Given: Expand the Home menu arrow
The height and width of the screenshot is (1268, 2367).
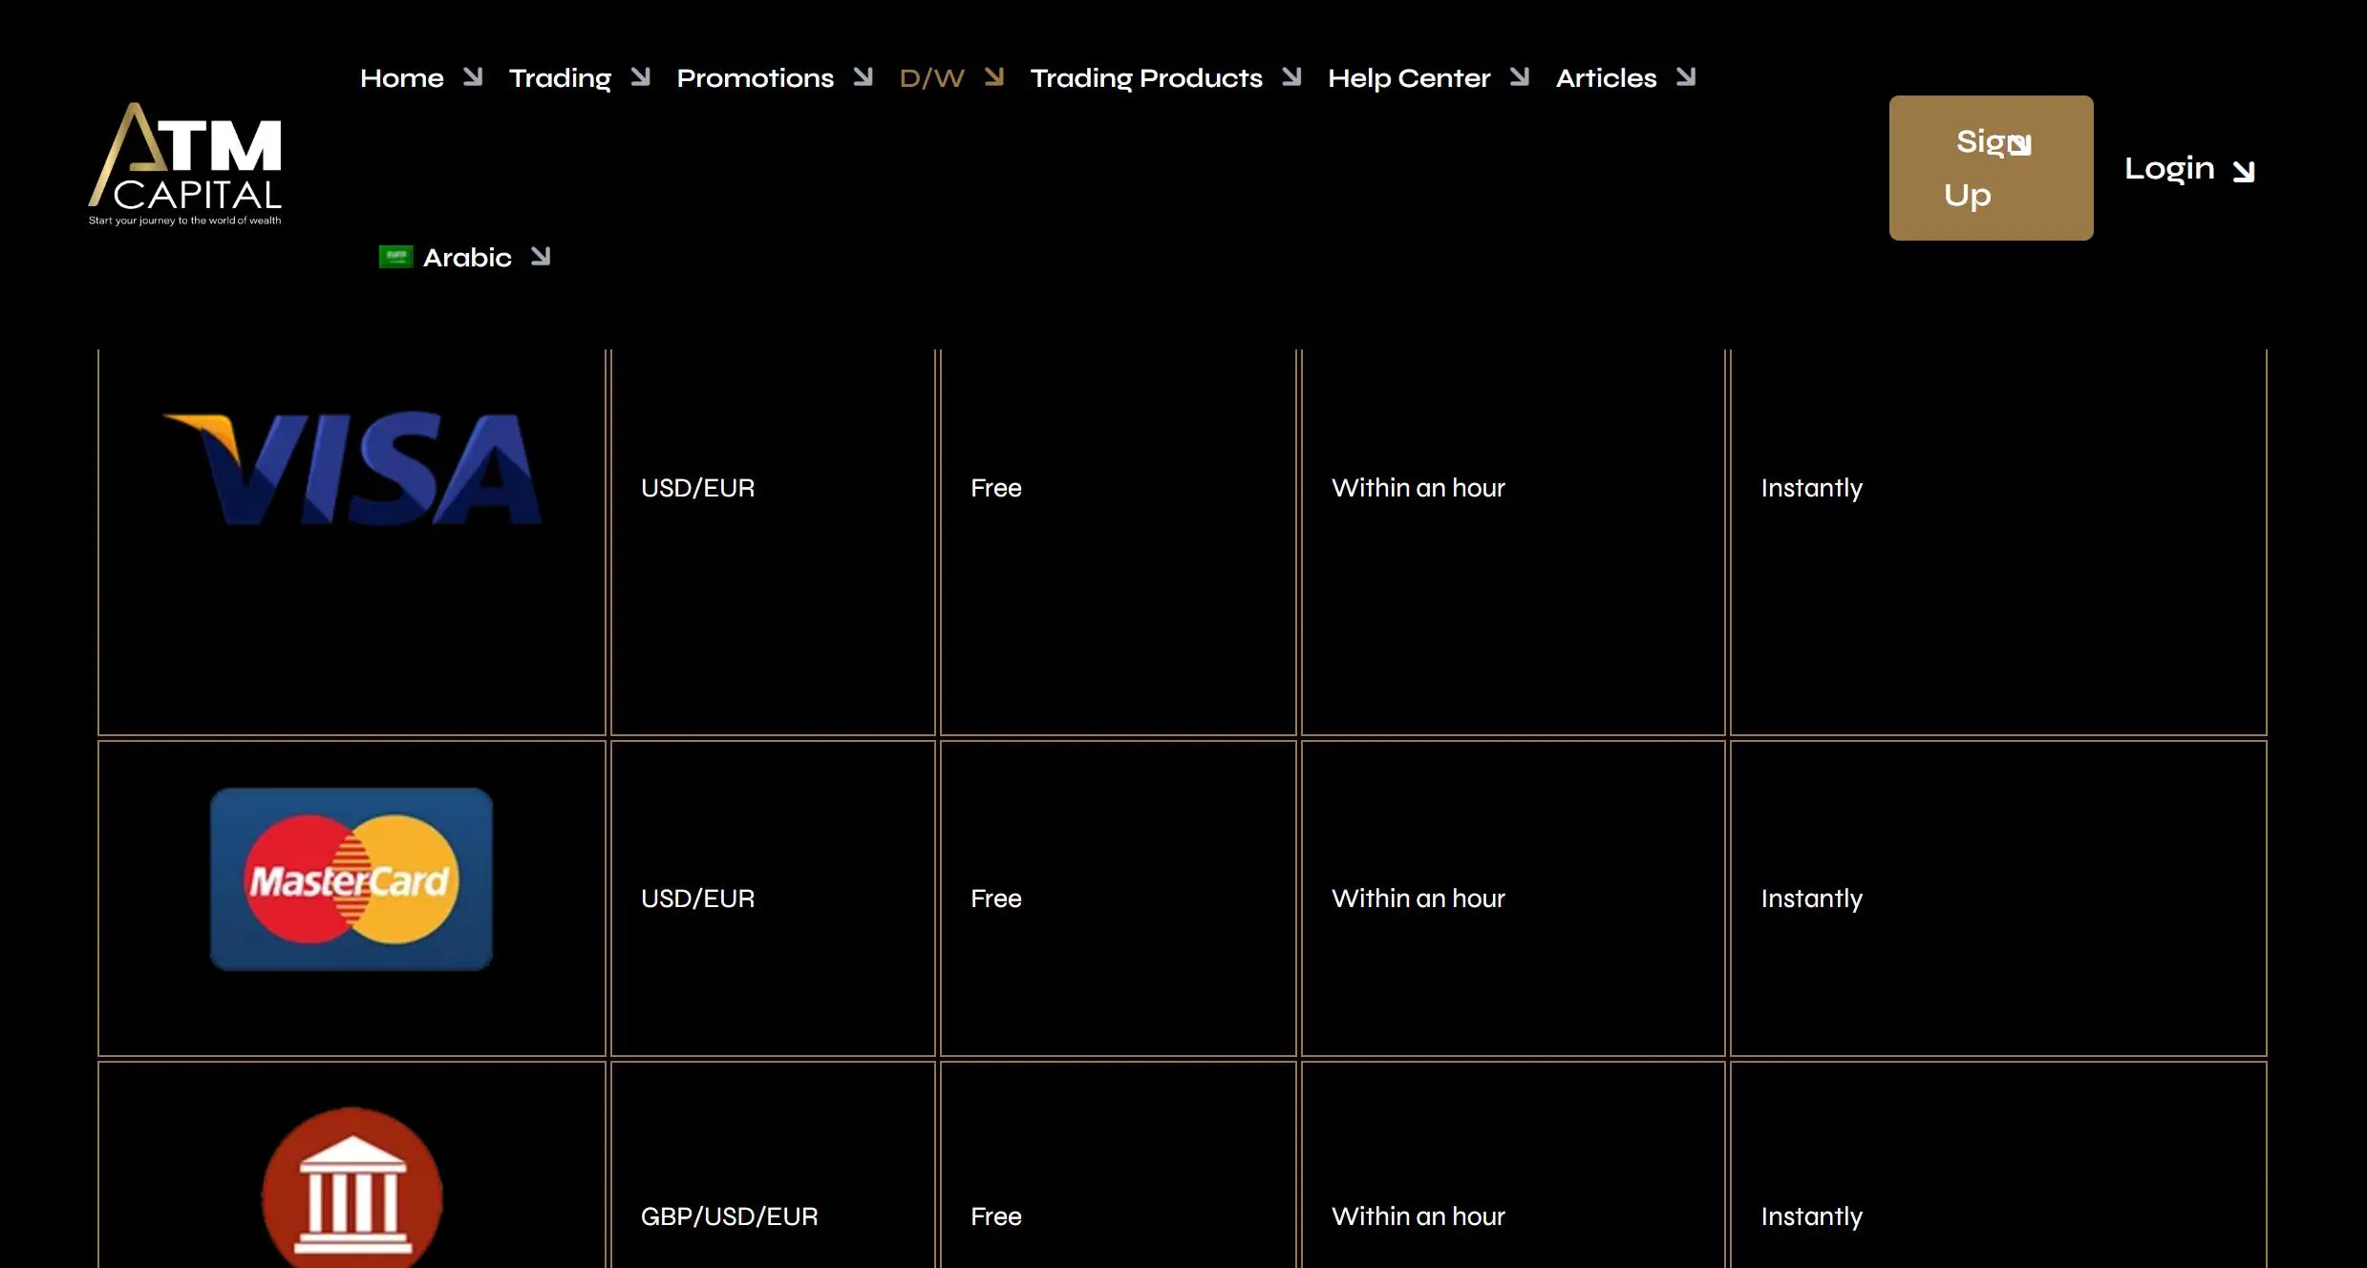Looking at the screenshot, I should point(473,76).
